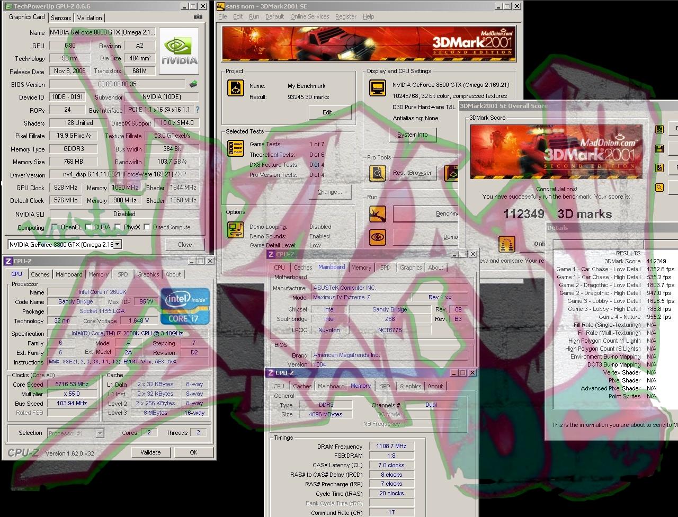Click the trees icon in the Overall Score dialog

click(507, 244)
